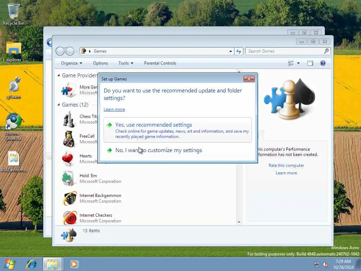Open the Organize dropdown menu
Image resolution: width=361 pixels, height=271 pixels.
(x=71, y=63)
